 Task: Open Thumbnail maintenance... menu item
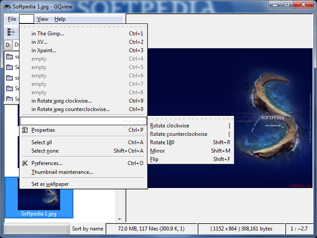pyautogui.click(x=83, y=172)
